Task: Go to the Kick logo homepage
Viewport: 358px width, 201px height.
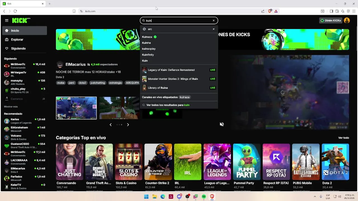Action: (x=21, y=20)
